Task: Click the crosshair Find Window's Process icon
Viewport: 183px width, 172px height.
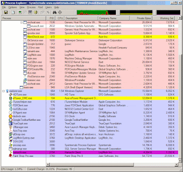Action: 60,12
